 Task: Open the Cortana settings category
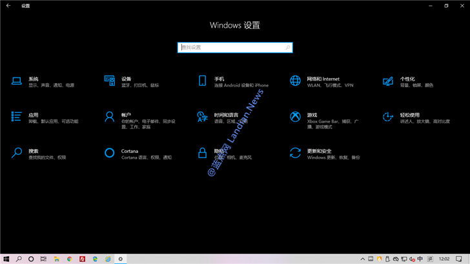point(138,154)
